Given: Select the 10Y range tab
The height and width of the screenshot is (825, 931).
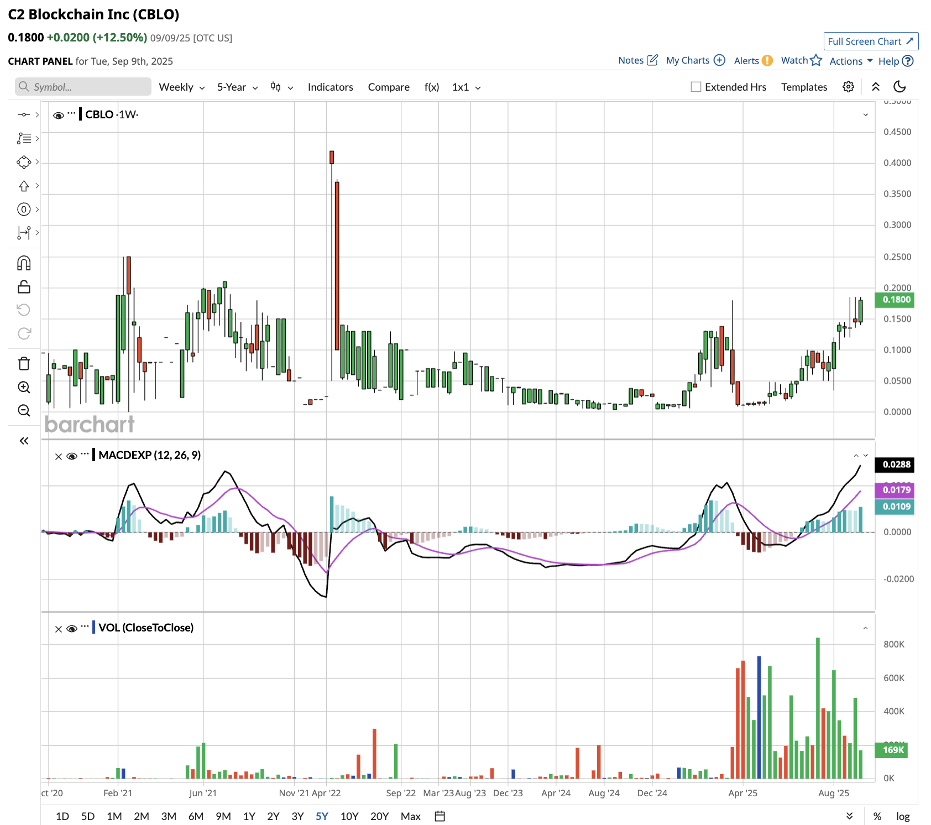Looking at the screenshot, I should [x=349, y=816].
